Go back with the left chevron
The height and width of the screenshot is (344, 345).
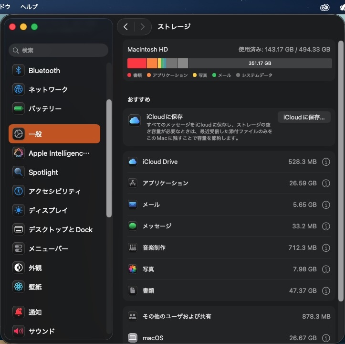125,27
